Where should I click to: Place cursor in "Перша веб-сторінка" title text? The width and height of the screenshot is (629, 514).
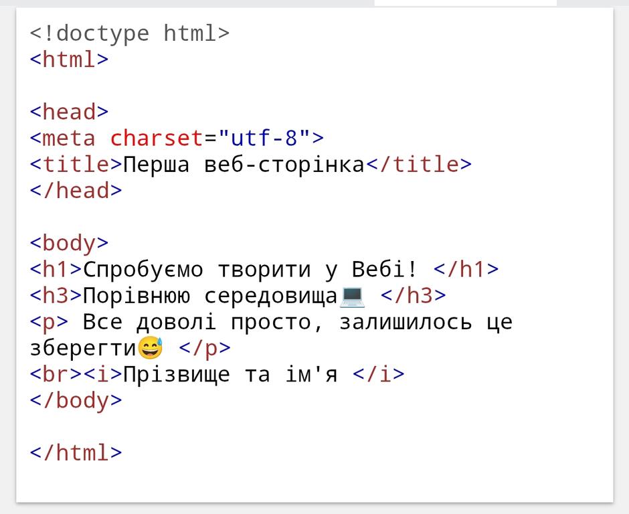coord(244,165)
